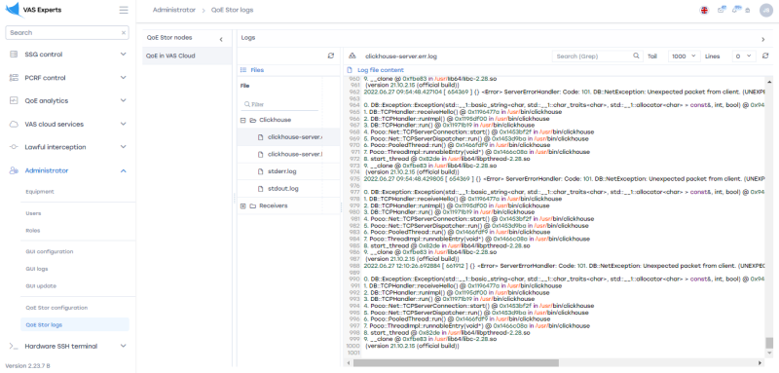Refresh the log files list
779x373 pixels.
tap(331, 56)
